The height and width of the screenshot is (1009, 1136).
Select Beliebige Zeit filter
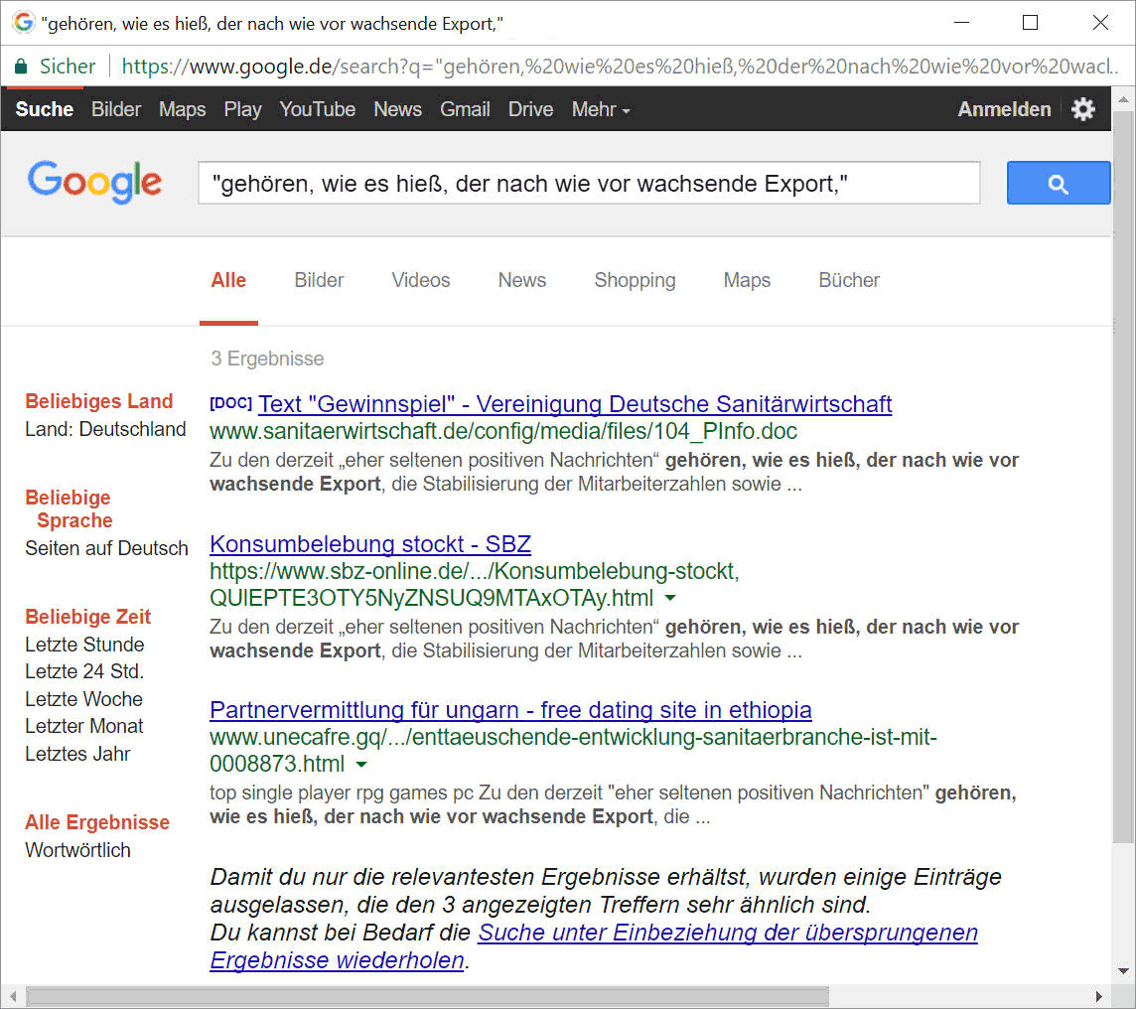[87, 617]
